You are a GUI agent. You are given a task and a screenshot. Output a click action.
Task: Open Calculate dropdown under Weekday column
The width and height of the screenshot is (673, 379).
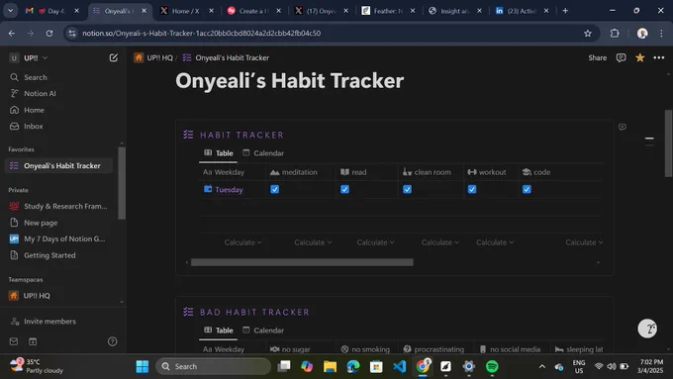tap(242, 242)
